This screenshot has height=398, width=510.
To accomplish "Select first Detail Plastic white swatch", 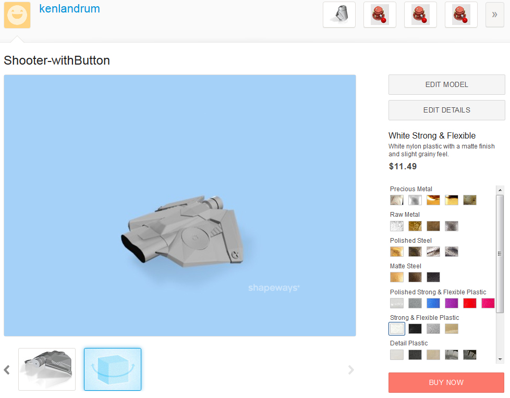I will click(397, 354).
